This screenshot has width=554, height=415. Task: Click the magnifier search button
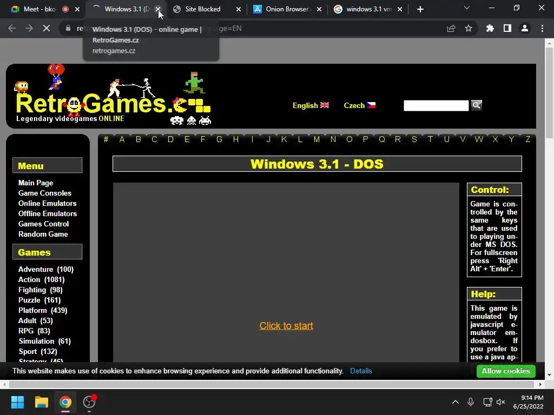click(476, 105)
